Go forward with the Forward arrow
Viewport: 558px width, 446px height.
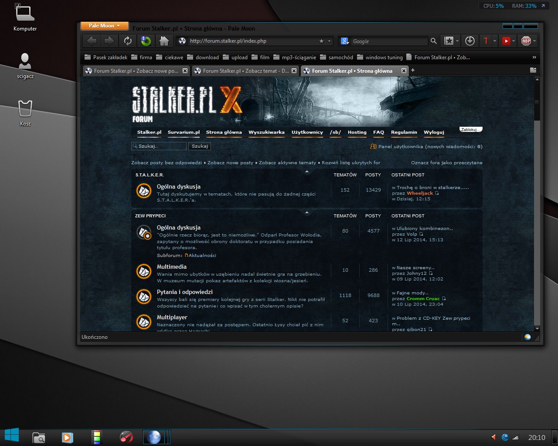pos(109,41)
